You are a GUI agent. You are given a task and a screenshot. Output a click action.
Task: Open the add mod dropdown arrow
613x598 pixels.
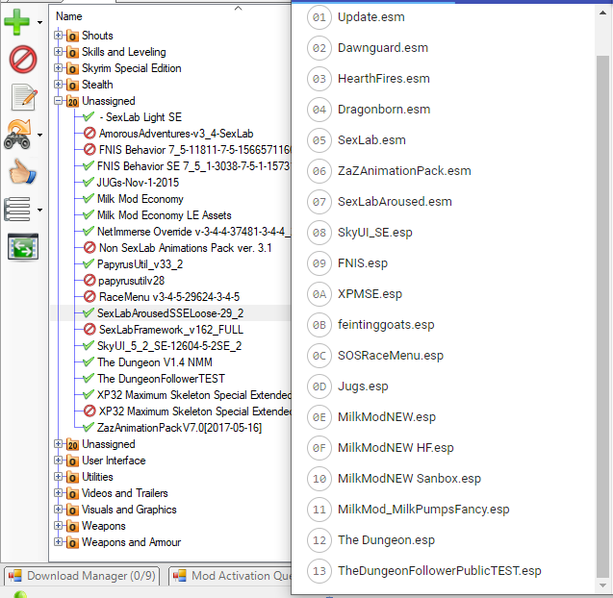(39, 23)
